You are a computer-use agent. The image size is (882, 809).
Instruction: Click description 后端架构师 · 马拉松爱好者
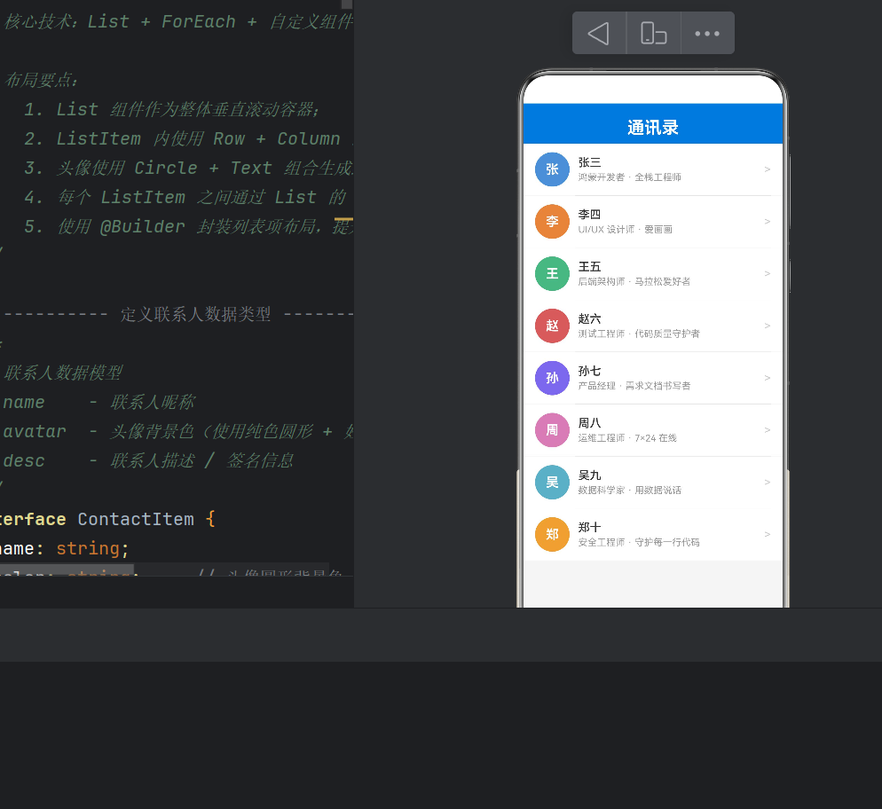point(634,282)
